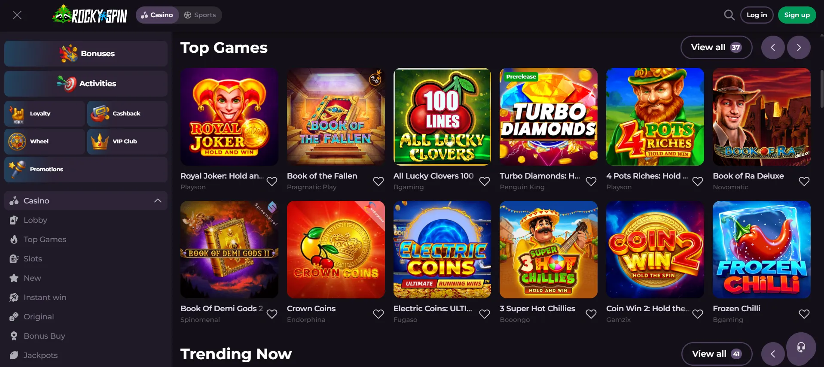Open the Turbo Diamonds game thumbnail
The height and width of the screenshot is (367, 824).
tap(548, 117)
